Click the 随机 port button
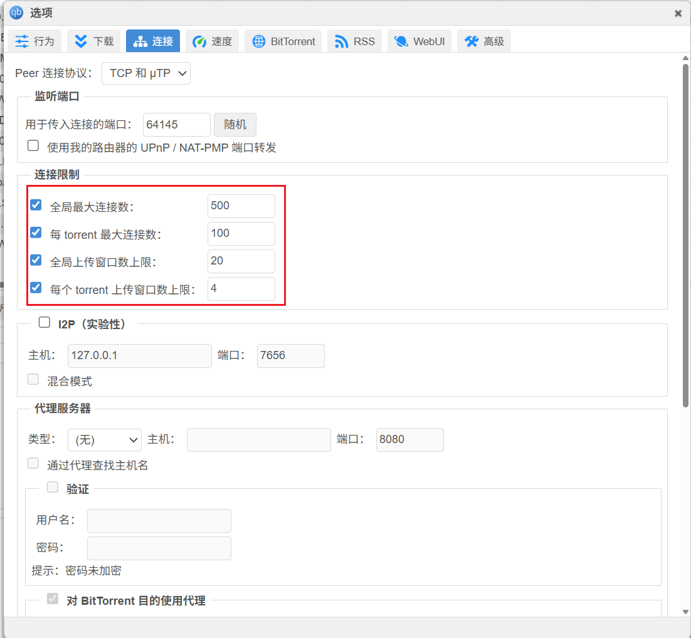Screen dimensions: 691x638 pos(235,125)
